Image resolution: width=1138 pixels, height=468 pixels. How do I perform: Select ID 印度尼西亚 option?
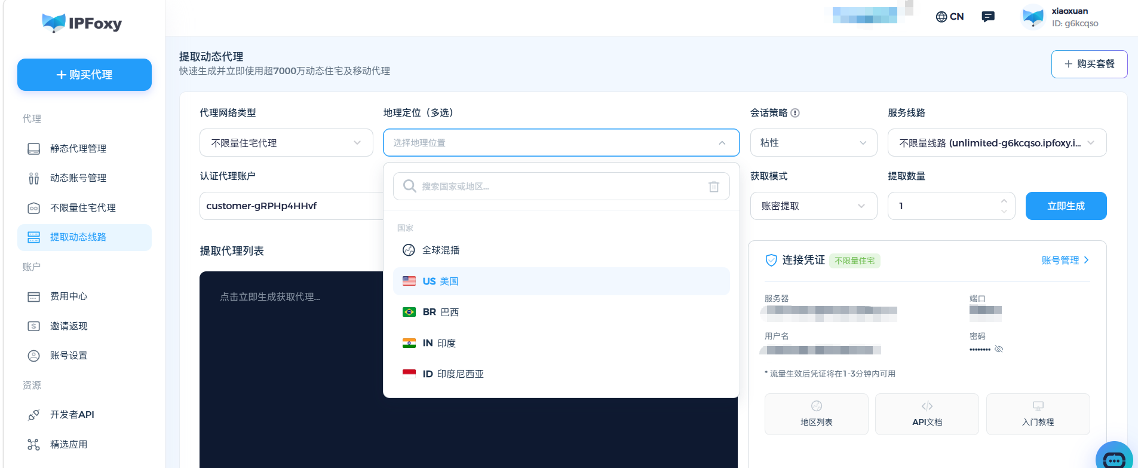561,374
